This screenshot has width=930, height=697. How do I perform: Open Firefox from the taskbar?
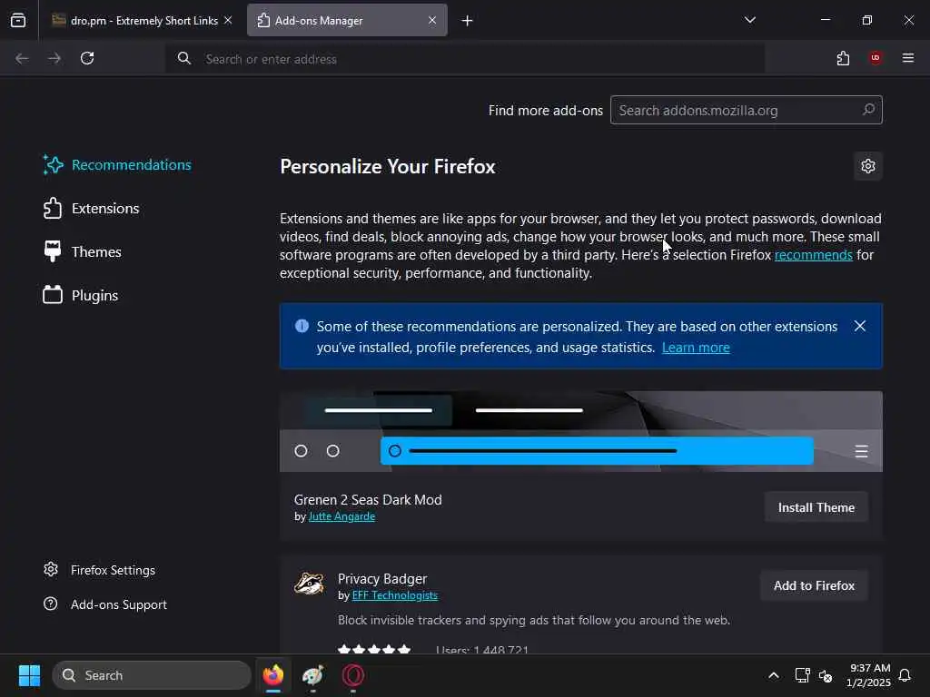[x=273, y=675]
